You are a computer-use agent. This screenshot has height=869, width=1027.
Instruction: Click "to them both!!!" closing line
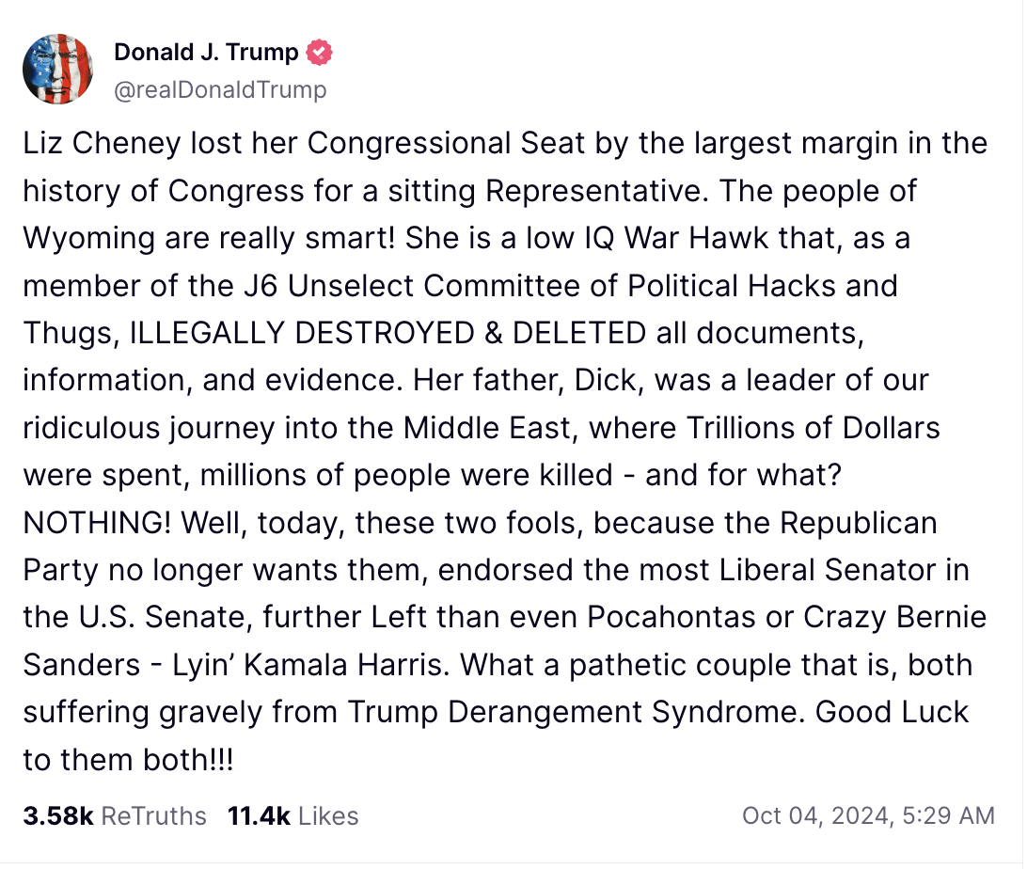128,759
